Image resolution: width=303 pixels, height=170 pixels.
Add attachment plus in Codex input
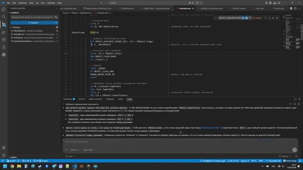[x=66, y=150]
